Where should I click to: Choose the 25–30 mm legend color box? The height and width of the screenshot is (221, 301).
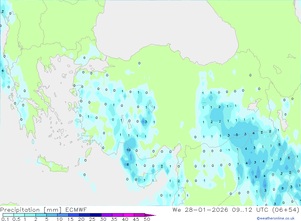click(x=96, y=215)
